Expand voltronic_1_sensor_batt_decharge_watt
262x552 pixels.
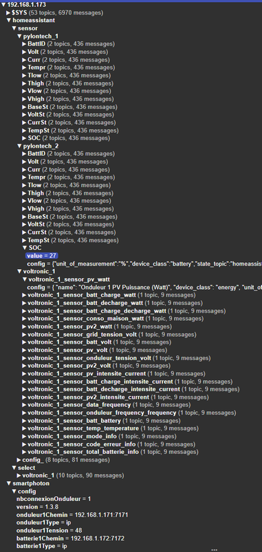coord(24,303)
